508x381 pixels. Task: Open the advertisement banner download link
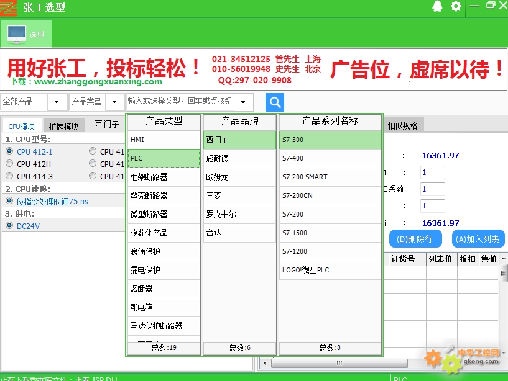click(x=87, y=81)
